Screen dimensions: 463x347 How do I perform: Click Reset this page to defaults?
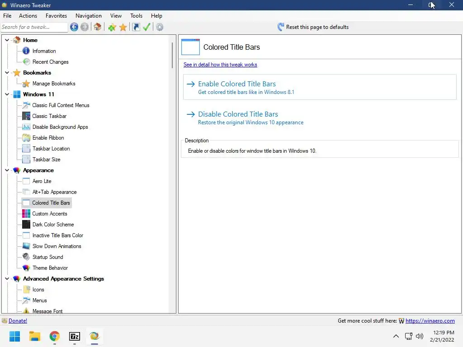point(313,27)
